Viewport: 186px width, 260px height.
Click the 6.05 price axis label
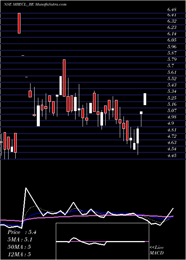(172, 40)
